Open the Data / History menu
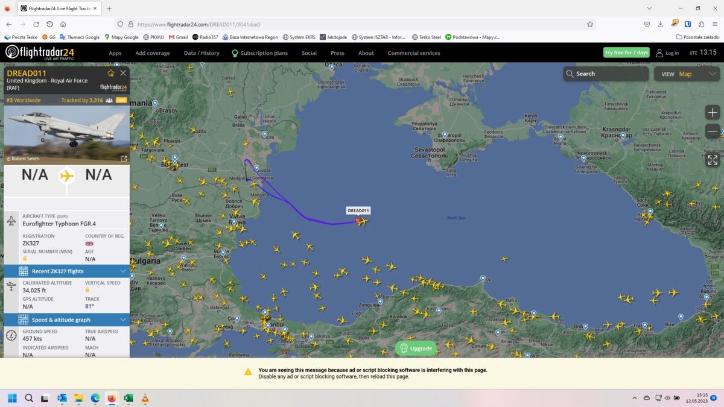Viewport: 724px width, 407px height. (202, 53)
